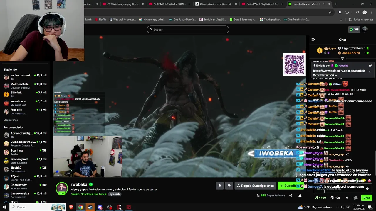Follow iwobeka with the heart icon

[229, 186]
